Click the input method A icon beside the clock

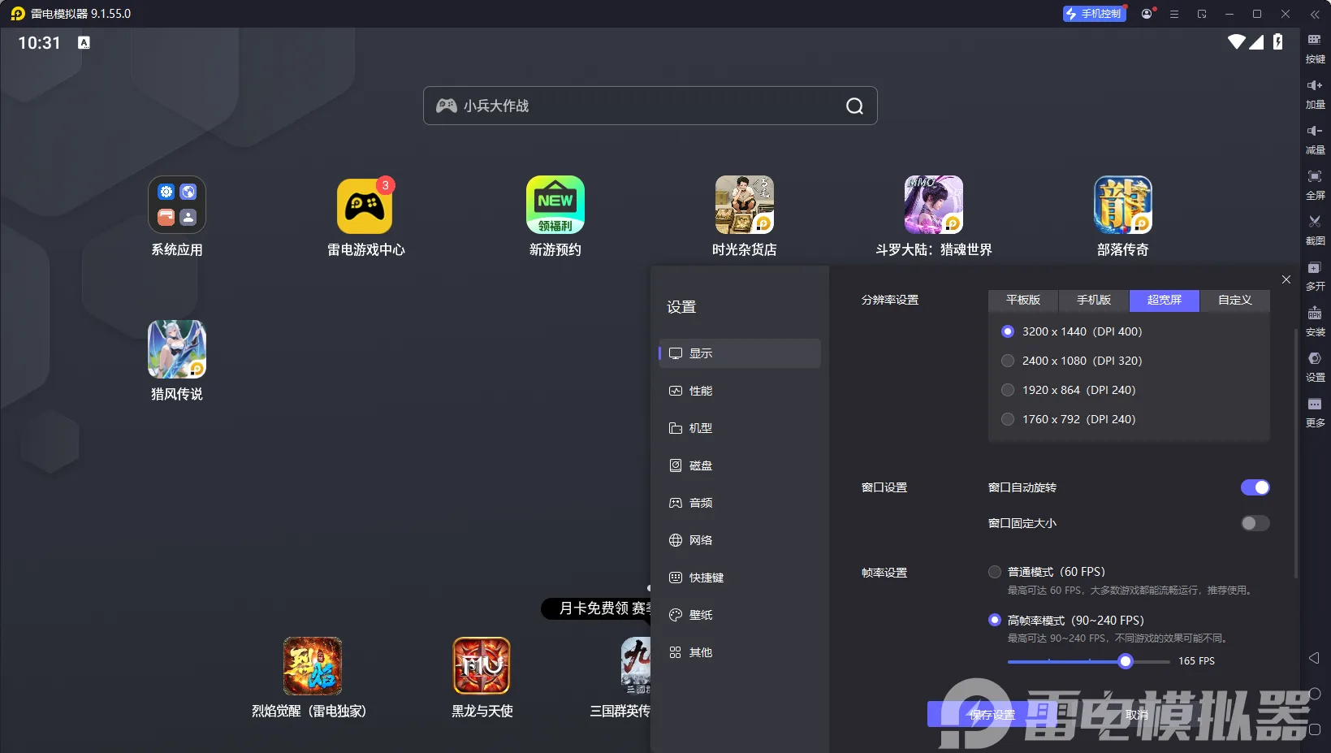[x=84, y=43]
